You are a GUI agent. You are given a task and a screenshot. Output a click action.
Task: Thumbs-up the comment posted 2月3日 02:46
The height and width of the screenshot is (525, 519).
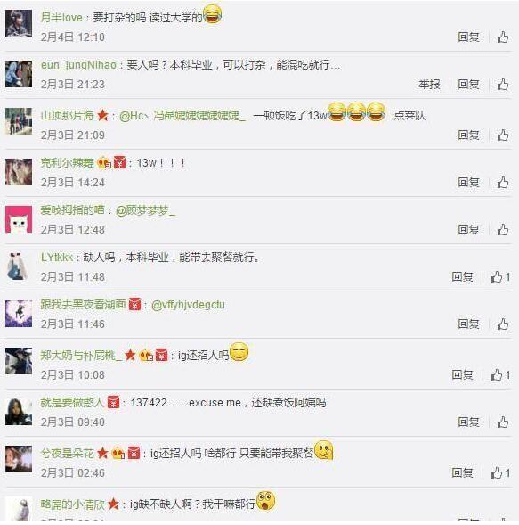tap(500, 472)
